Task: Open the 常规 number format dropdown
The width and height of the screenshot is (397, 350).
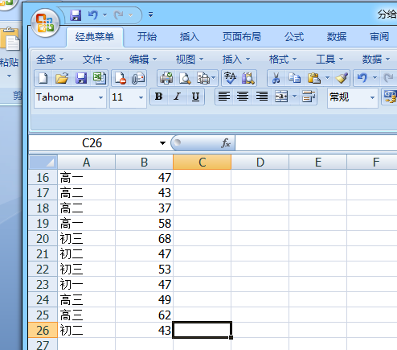Action: pyautogui.click(x=372, y=97)
